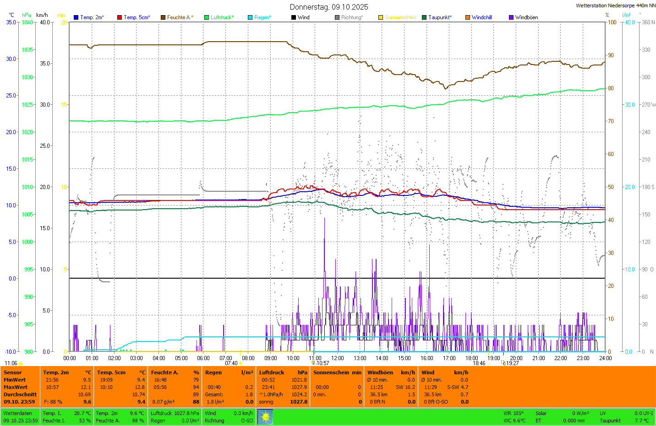The width and height of the screenshot is (656, 426).
Task: Click the red Temp. 5cm legend square
Action: 120,17
